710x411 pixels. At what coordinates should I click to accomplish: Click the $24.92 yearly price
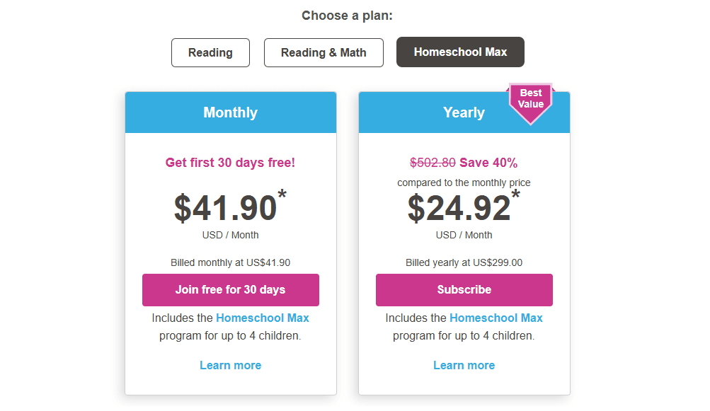point(459,209)
